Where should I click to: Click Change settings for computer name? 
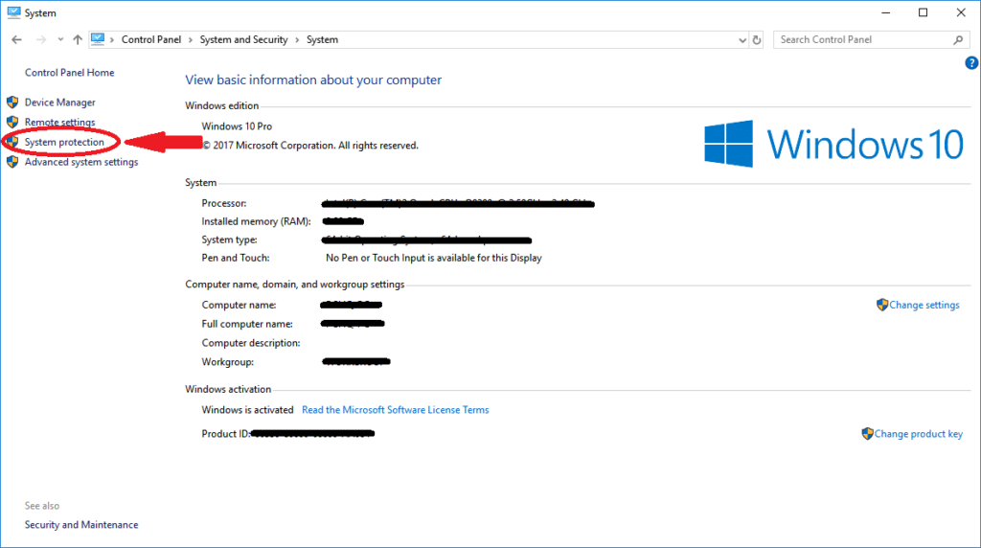924,306
